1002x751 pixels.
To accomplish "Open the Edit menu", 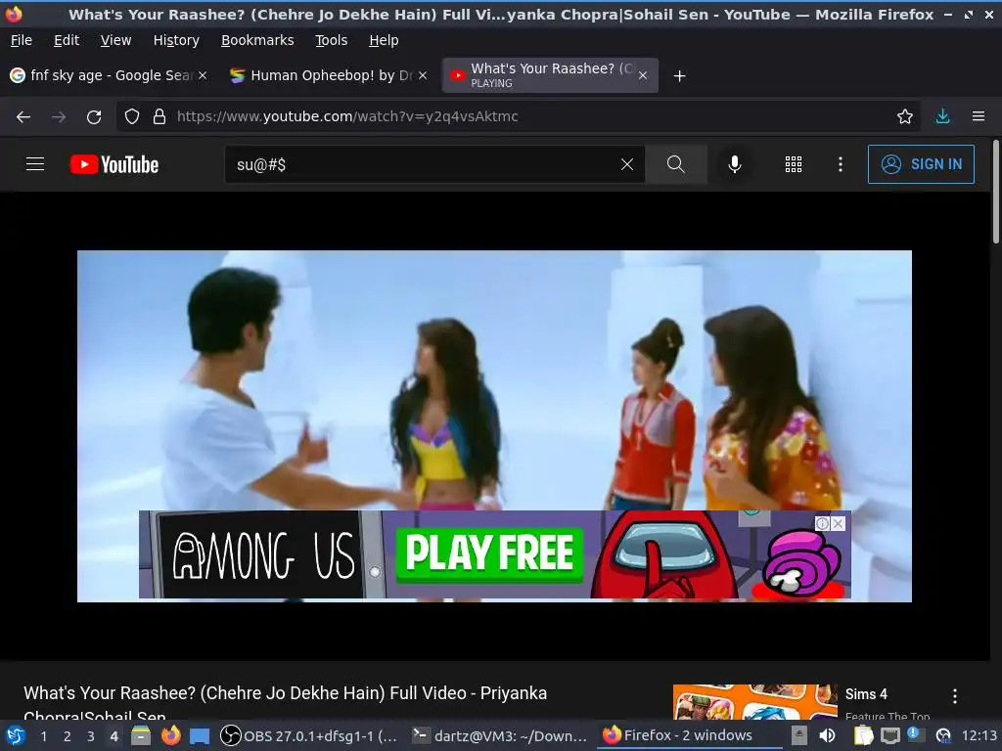I will [x=67, y=40].
